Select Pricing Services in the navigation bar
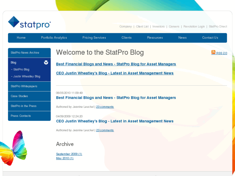Screen dimensions: 235x176 click(94, 37)
